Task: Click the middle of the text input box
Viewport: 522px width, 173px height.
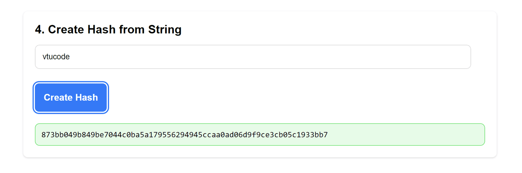Action: pos(253,57)
